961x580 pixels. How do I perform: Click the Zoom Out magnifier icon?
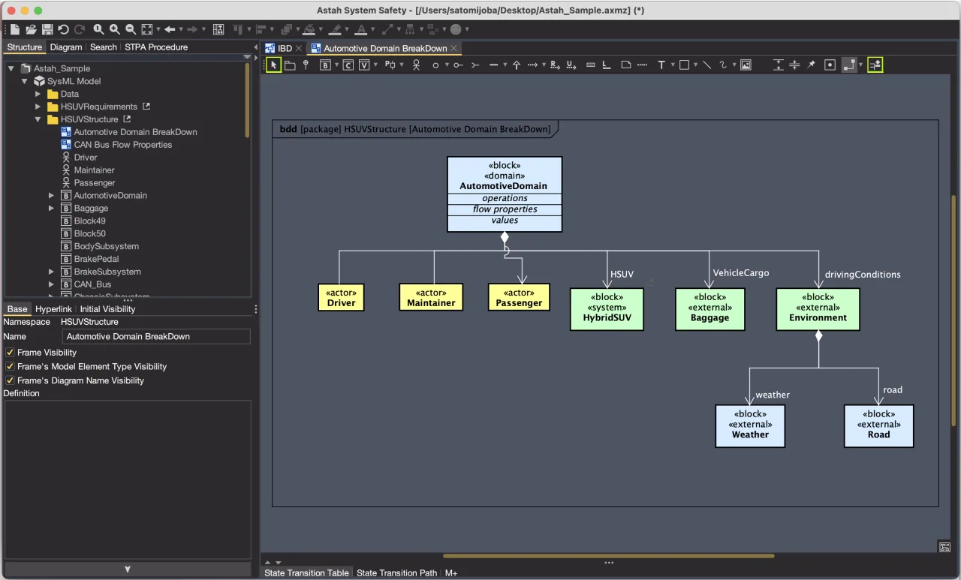pyautogui.click(x=131, y=29)
